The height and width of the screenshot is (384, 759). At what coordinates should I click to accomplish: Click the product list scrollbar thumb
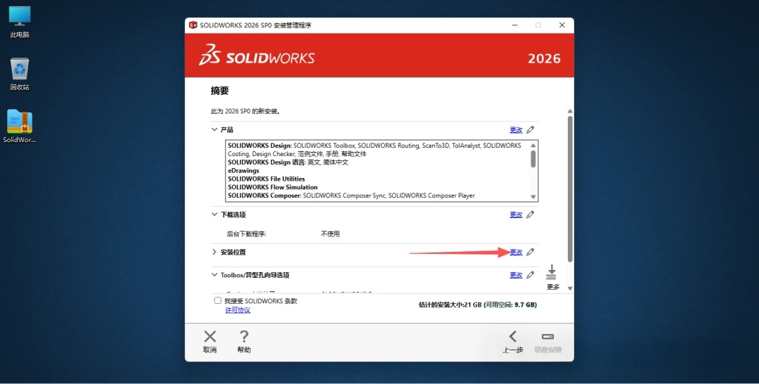pos(533,159)
